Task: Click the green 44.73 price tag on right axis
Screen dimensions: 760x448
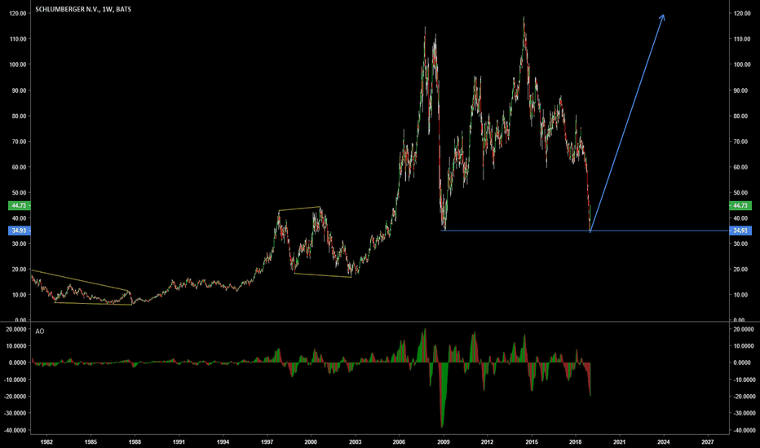Action: click(x=740, y=205)
